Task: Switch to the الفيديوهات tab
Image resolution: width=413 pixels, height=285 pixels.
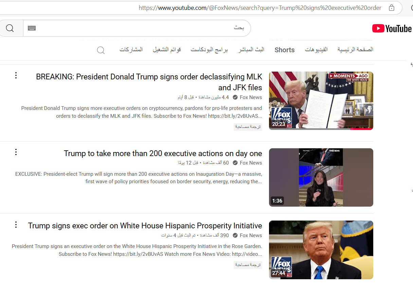Action: (x=316, y=50)
